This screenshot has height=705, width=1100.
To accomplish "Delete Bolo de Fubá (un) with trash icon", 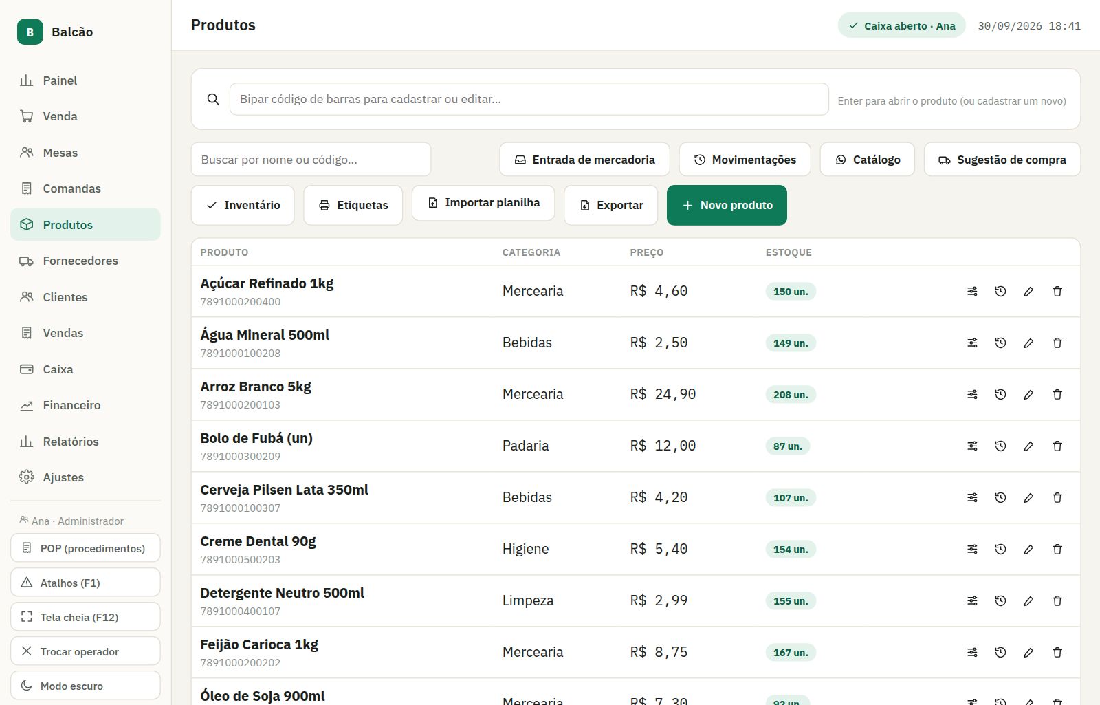I will [x=1057, y=446].
